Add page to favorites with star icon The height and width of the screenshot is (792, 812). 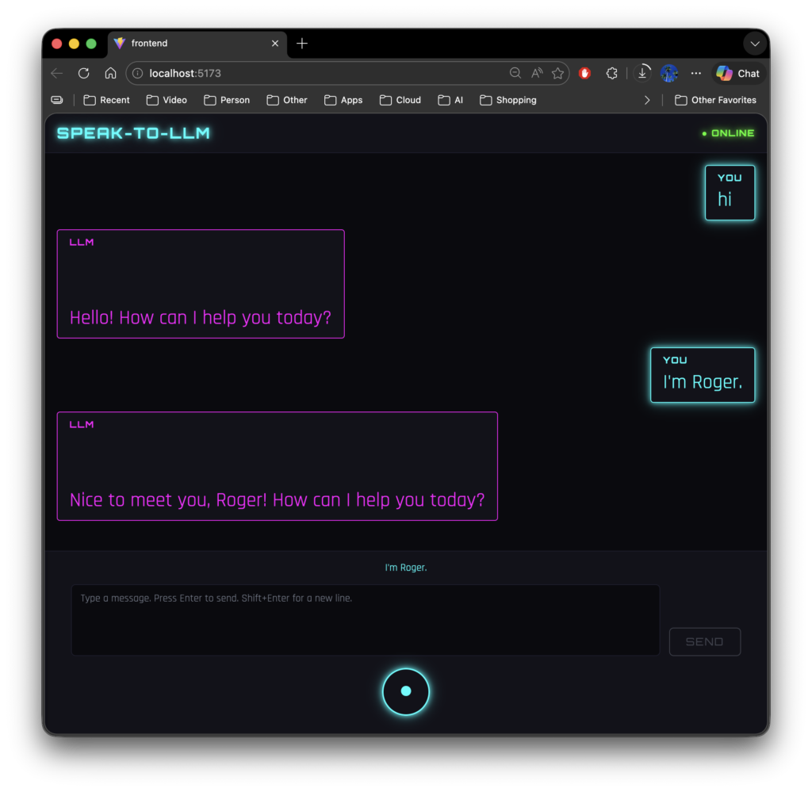(x=557, y=73)
